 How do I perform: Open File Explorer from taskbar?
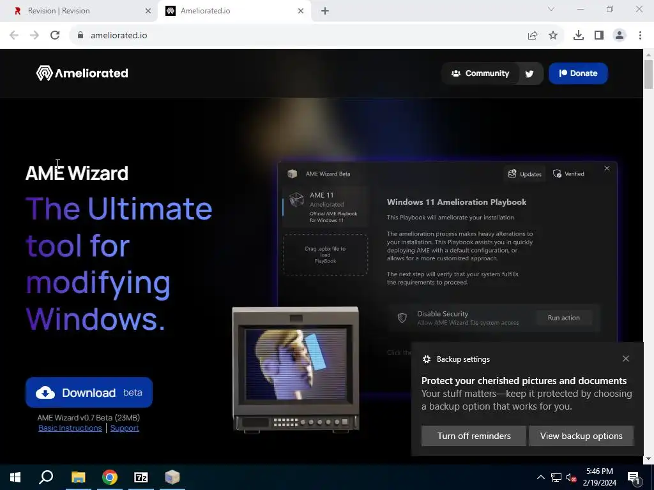tap(78, 477)
